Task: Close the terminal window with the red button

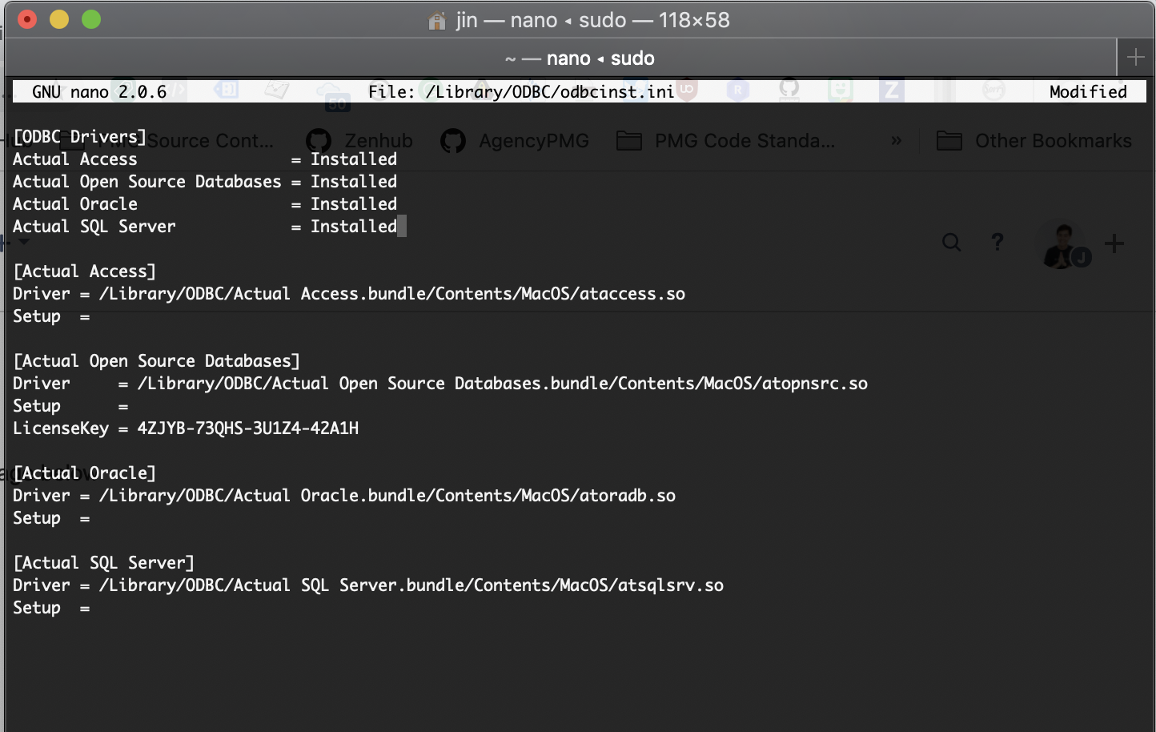Action: (x=27, y=19)
